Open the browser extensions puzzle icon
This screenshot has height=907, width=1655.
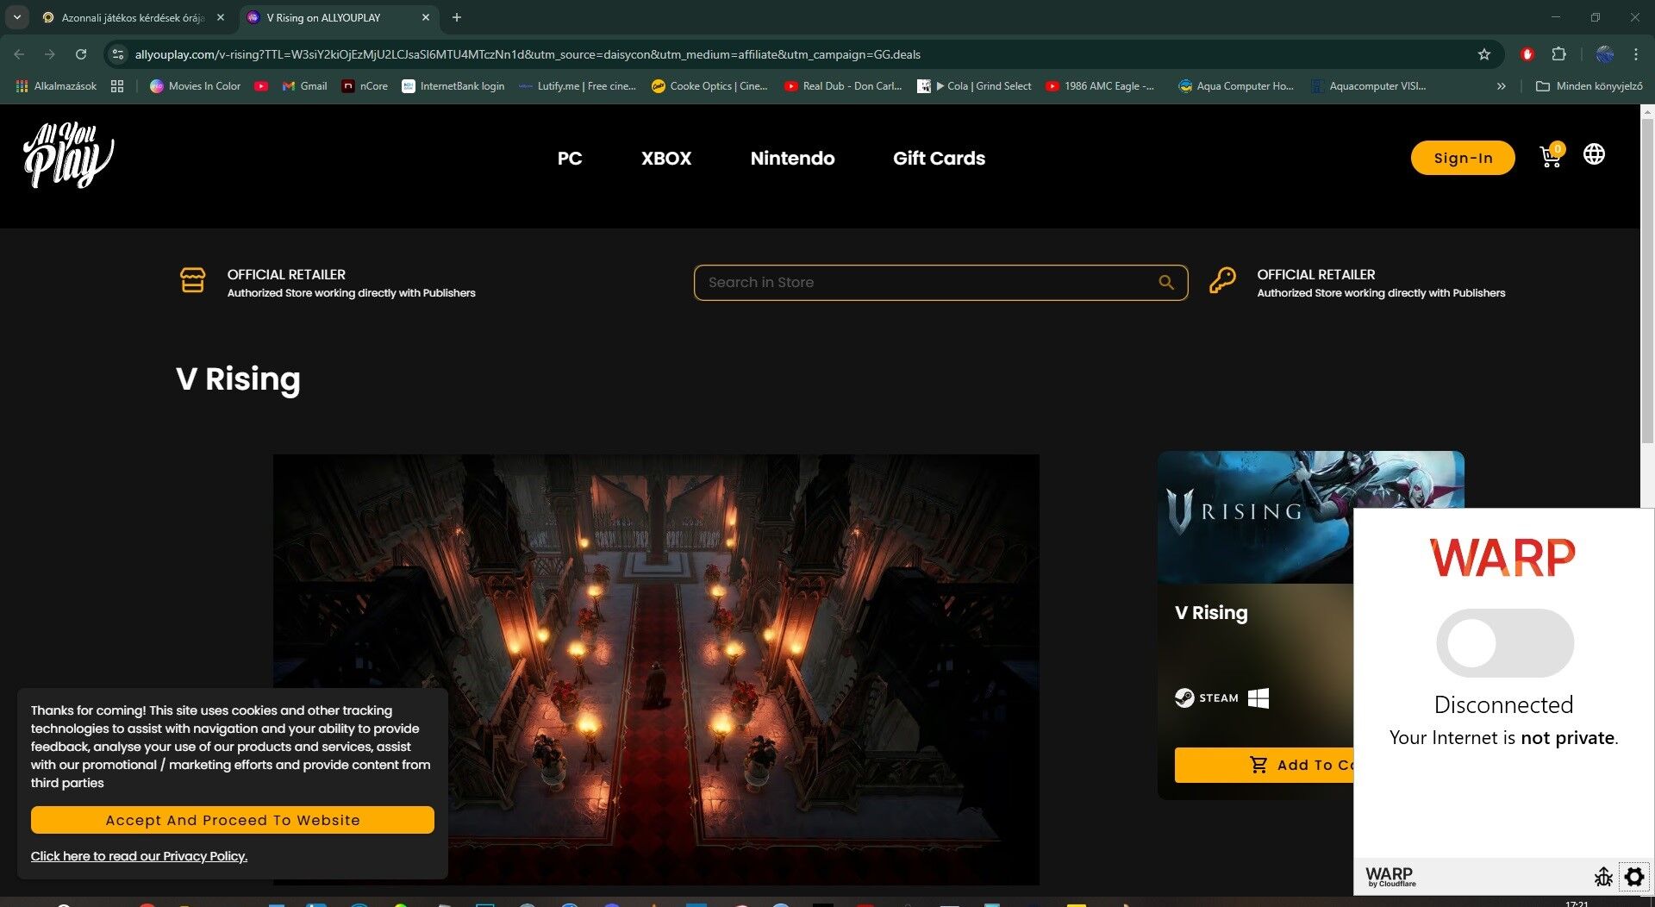pos(1558,54)
